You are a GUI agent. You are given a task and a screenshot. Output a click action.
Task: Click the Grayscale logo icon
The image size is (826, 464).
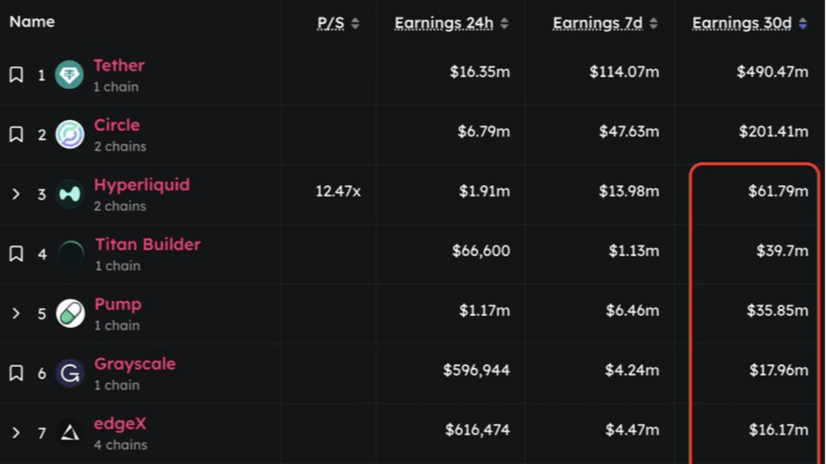[69, 373]
